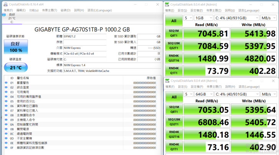Click the bottom CrystalDiskMark title bar app icon
Screen dimensions: 279x155
click(x=167, y=81)
